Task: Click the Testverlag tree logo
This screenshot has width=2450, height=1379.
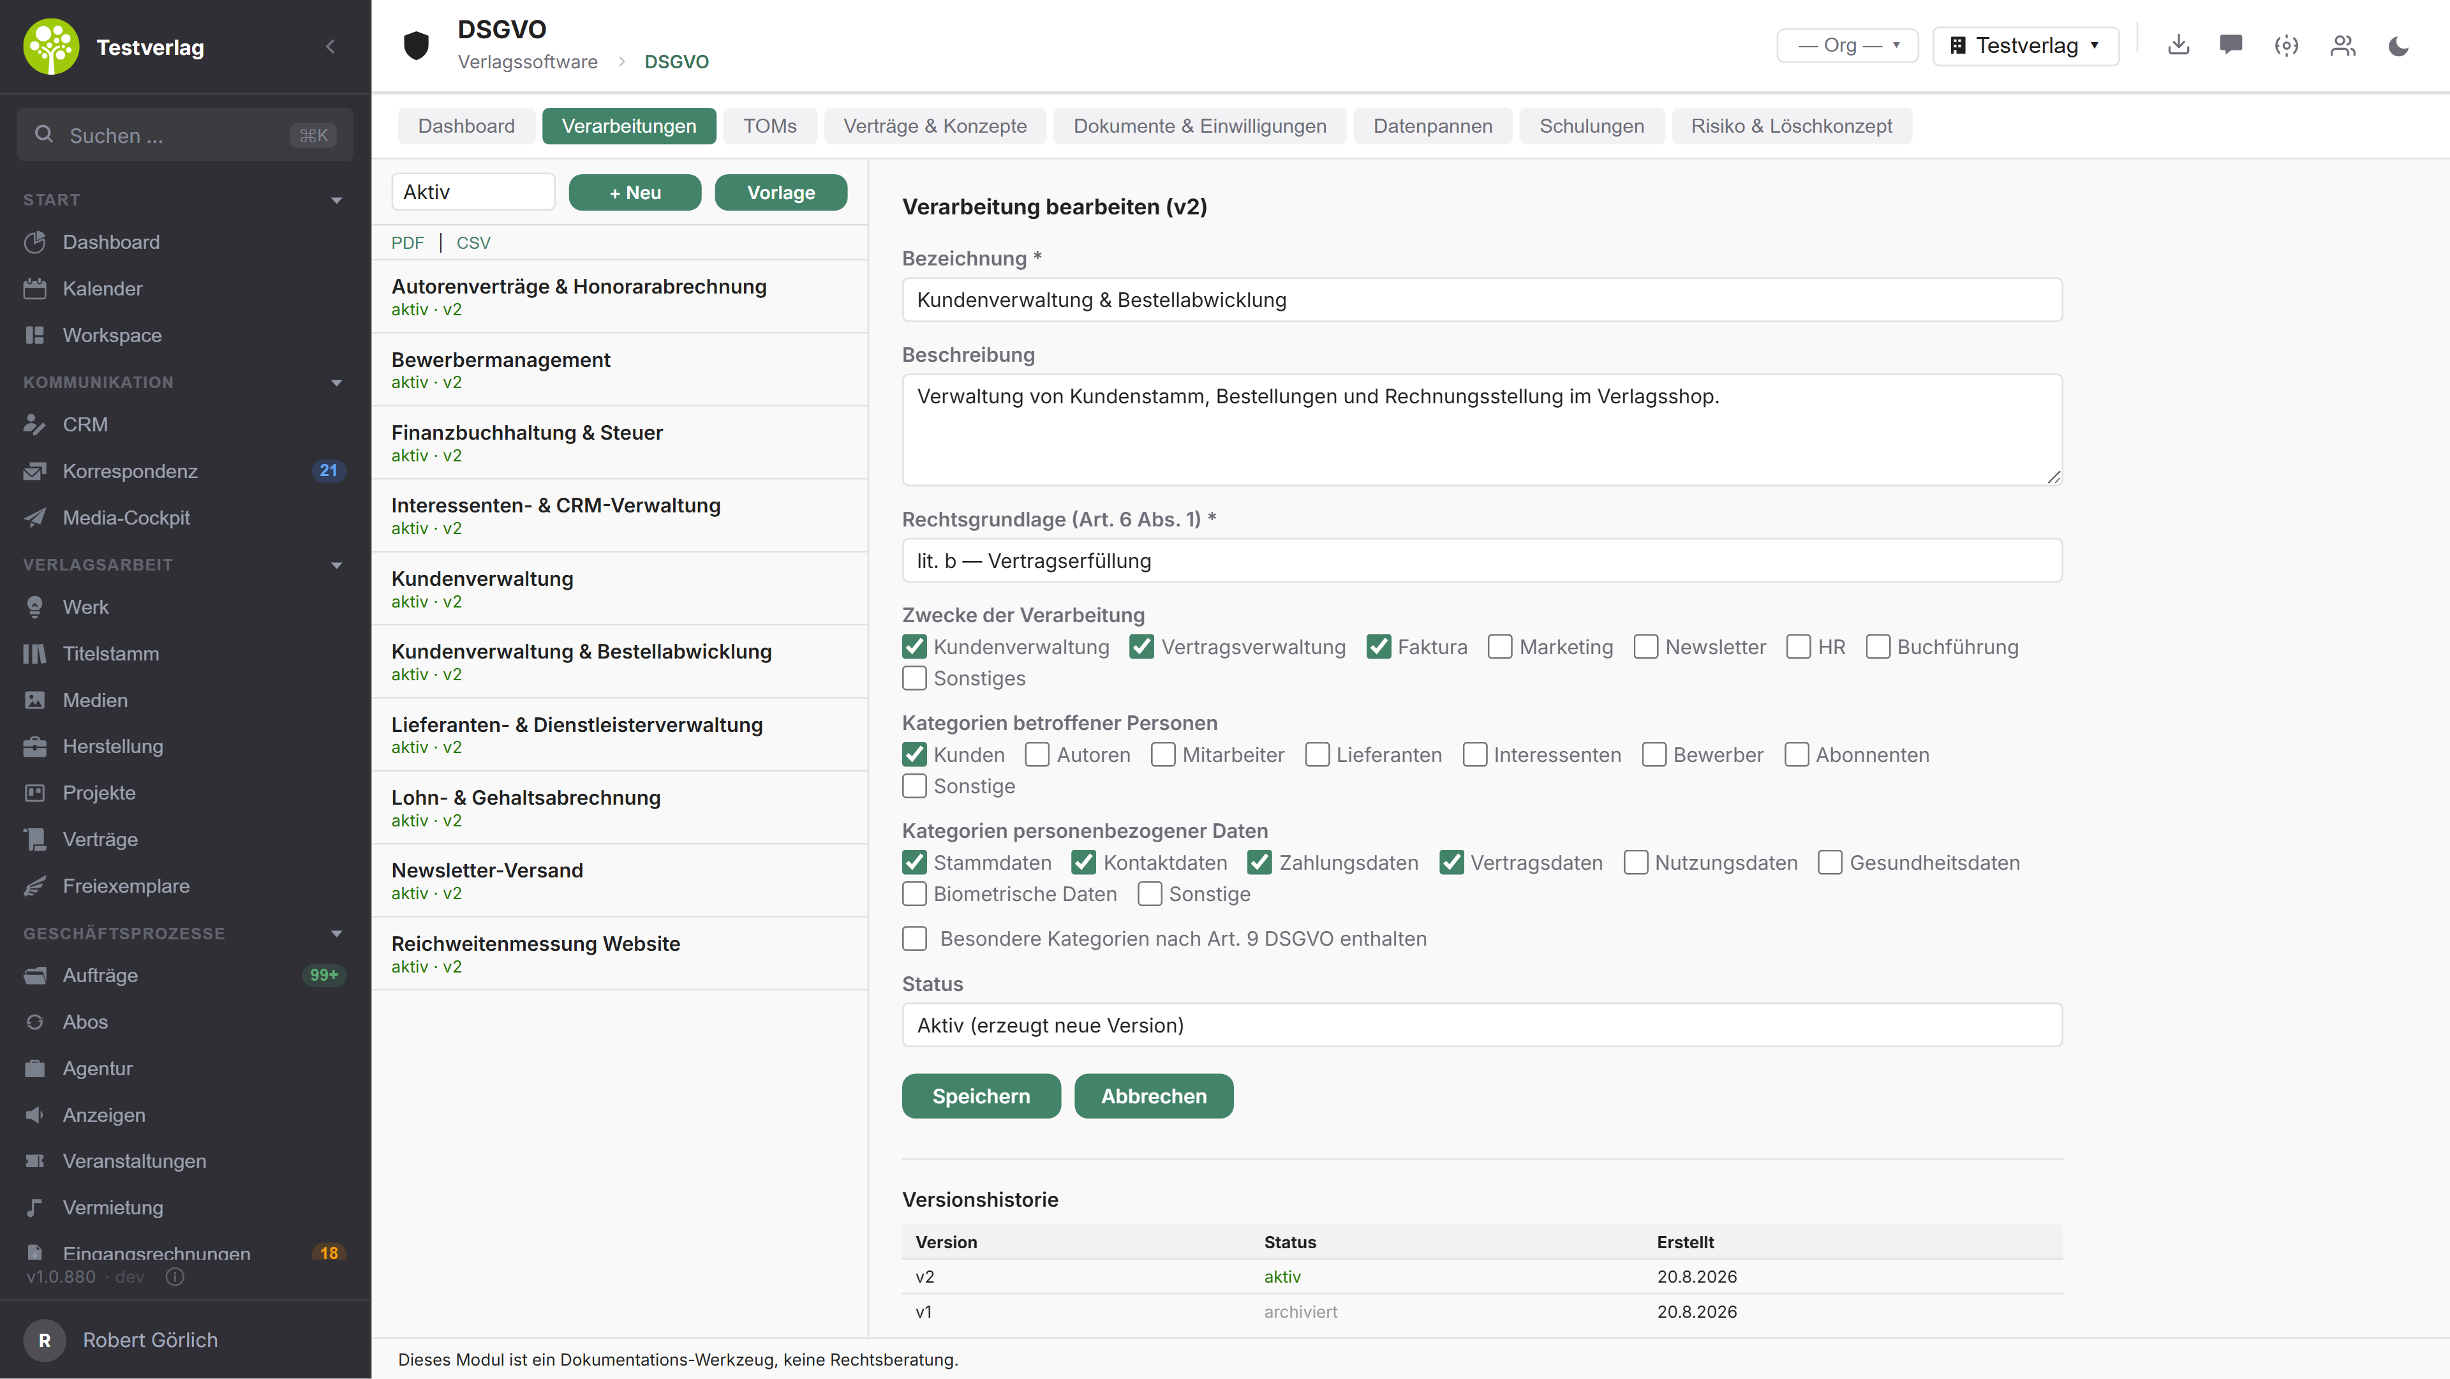Action: click(x=51, y=47)
